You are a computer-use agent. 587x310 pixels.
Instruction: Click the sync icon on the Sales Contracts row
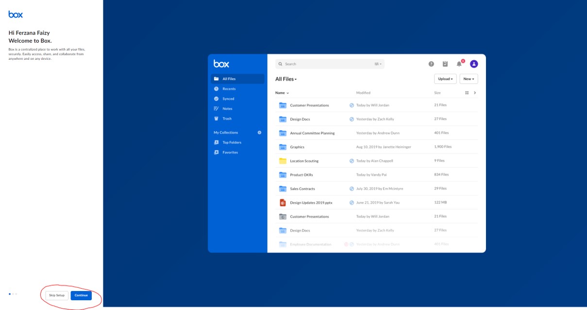pyautogui.click(x=352, y=189)
